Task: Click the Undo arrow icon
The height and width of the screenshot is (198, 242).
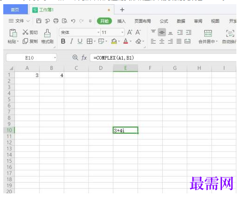Action: click(73, 21)
